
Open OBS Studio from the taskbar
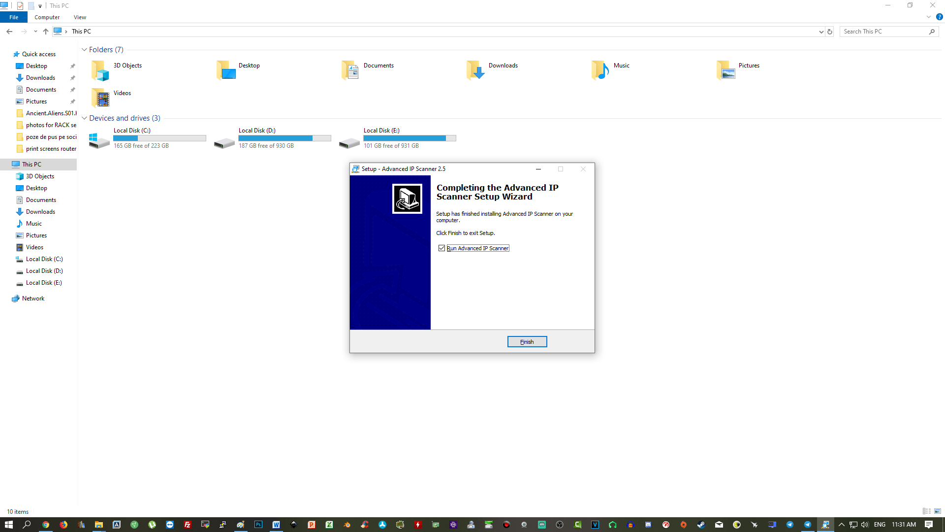(x=560, y=525)
